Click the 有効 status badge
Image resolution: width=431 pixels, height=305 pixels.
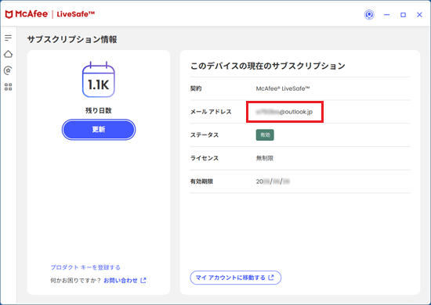(265, 135)
